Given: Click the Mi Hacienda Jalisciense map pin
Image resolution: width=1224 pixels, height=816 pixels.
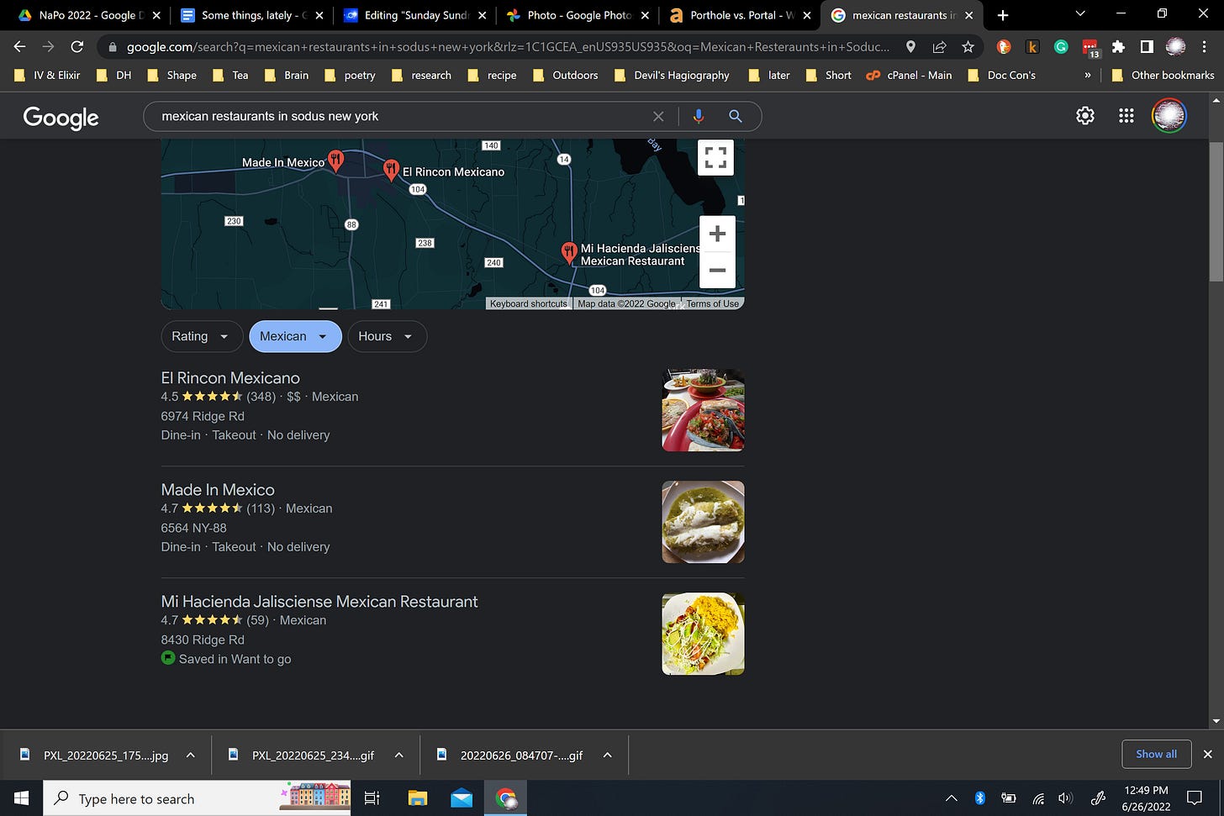Looking at the screenshot, I should [x=569, y=252].
